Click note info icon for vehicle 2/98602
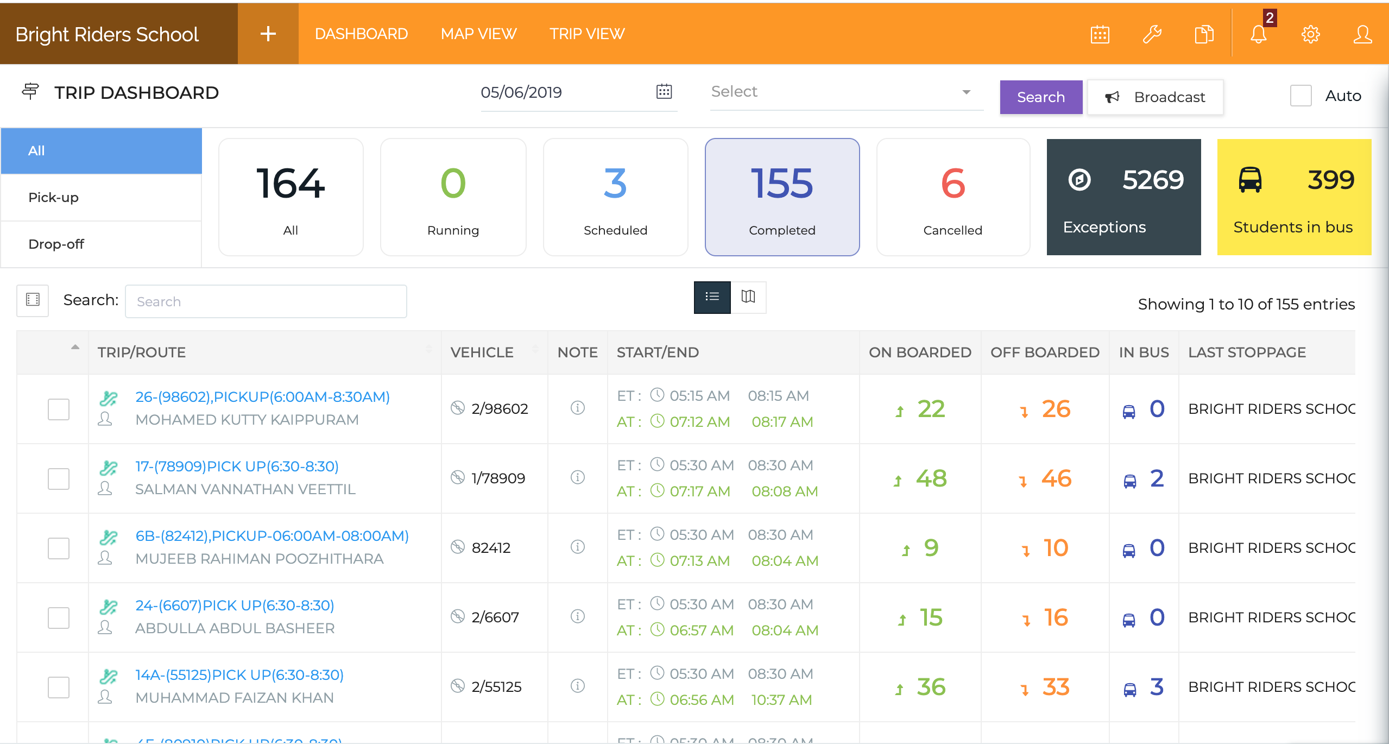This screenshot has width=1389, height=744. [x=578, y=408]
